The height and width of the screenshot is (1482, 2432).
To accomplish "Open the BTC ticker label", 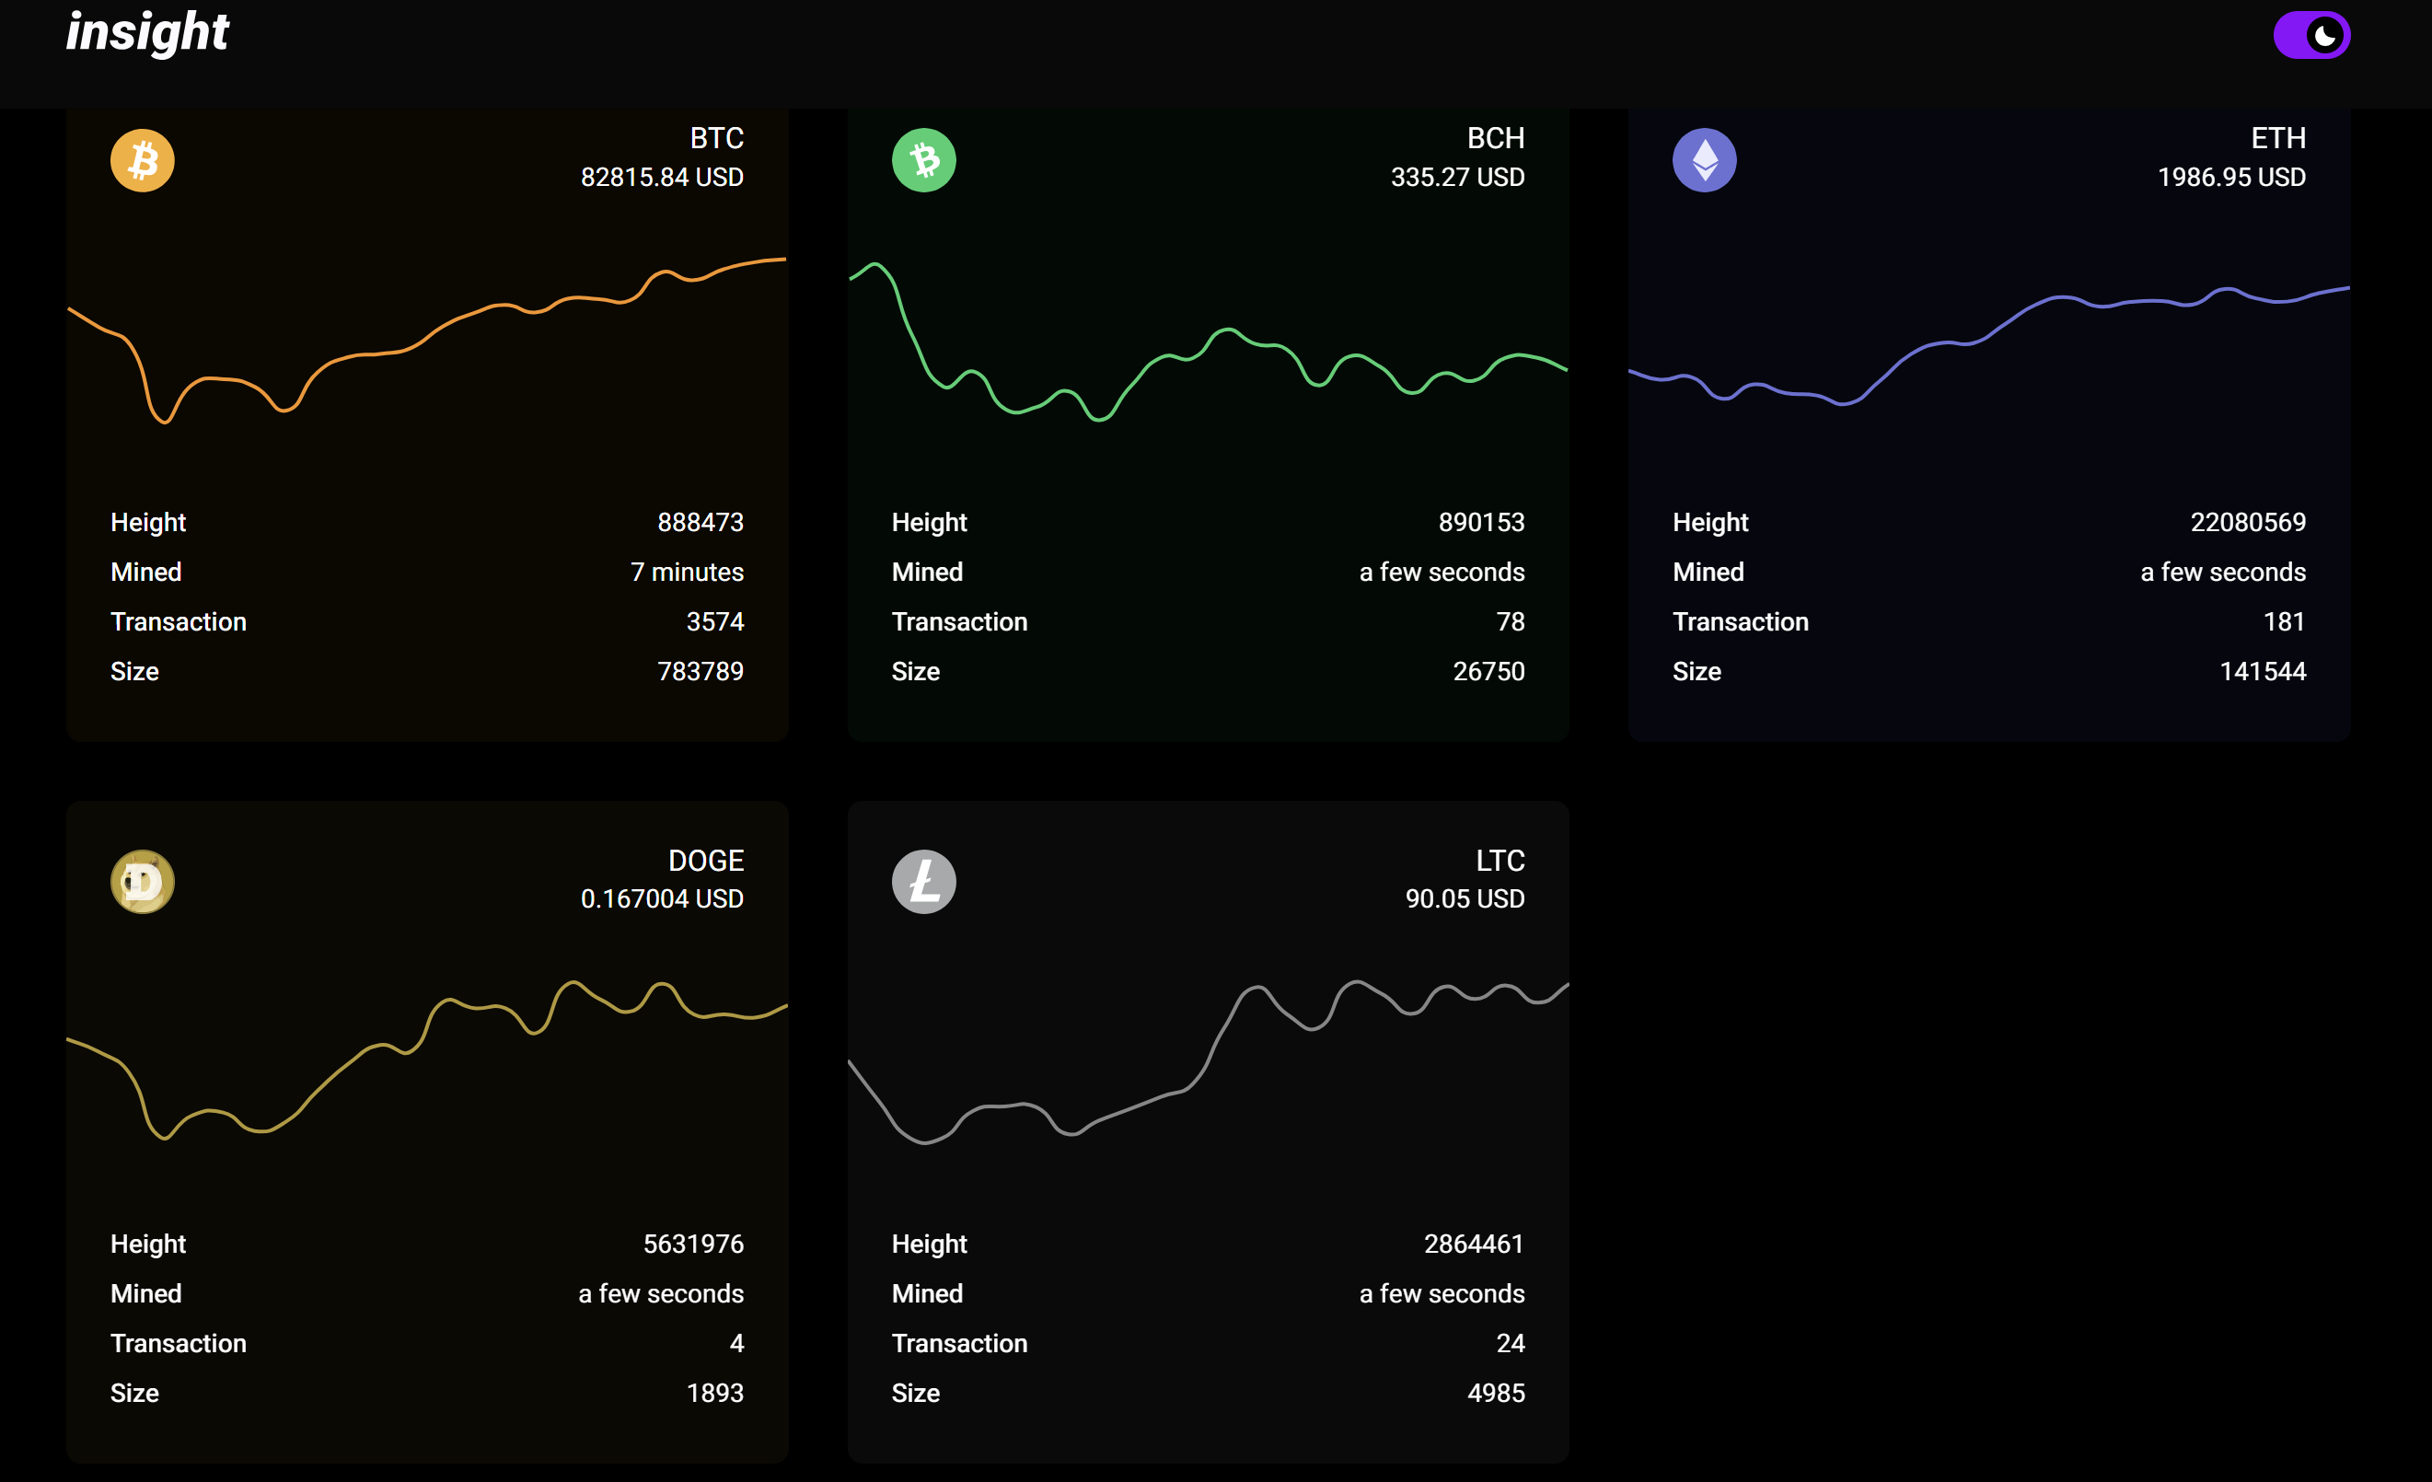I will point(716,138).
